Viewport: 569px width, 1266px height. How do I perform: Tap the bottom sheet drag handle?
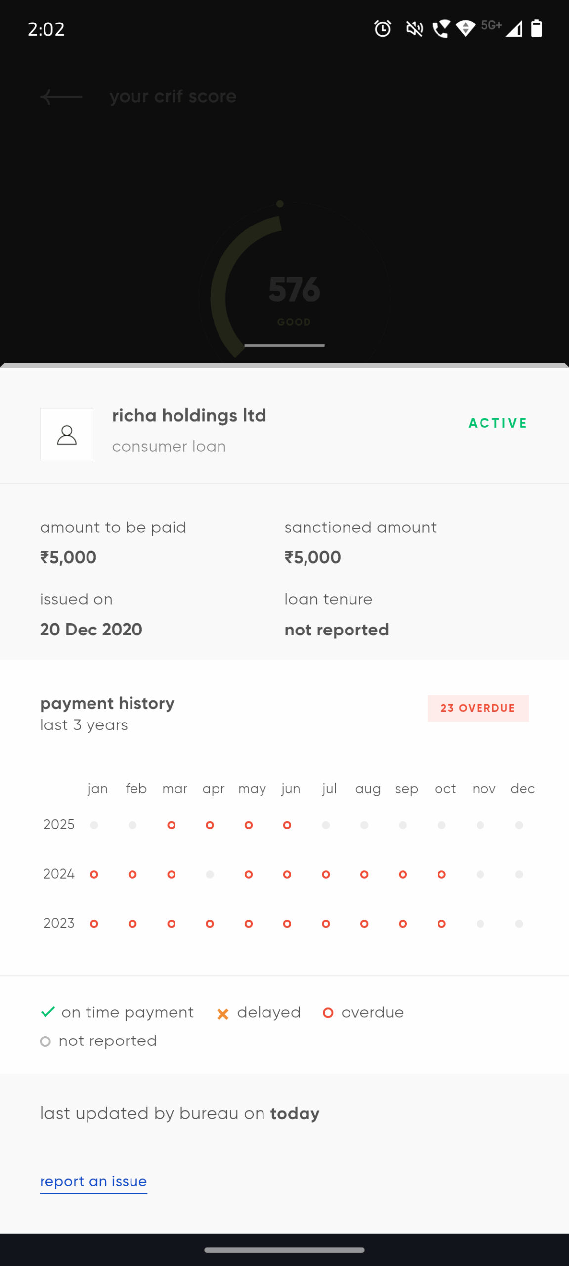(284, 345)
